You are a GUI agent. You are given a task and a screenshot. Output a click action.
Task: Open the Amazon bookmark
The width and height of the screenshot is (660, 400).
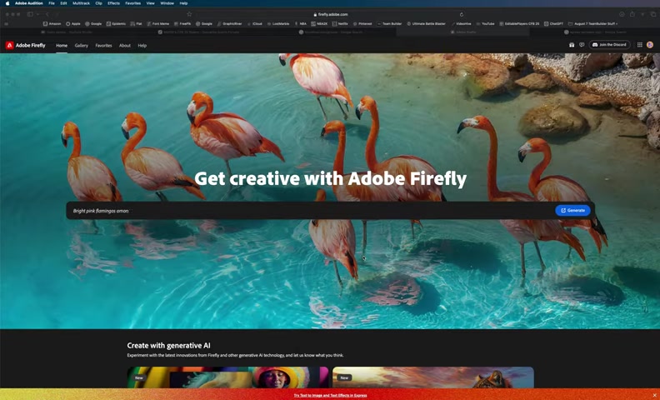(52, 23)
